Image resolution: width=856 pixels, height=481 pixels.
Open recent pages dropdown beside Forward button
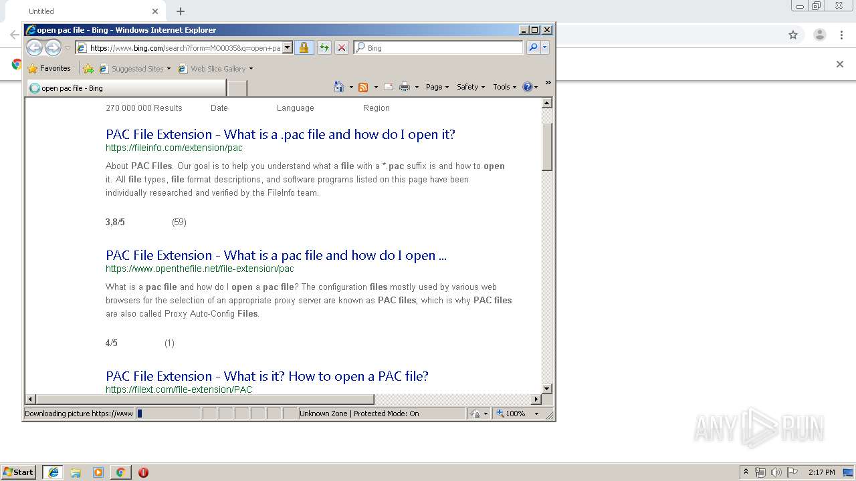pos(68,48)
